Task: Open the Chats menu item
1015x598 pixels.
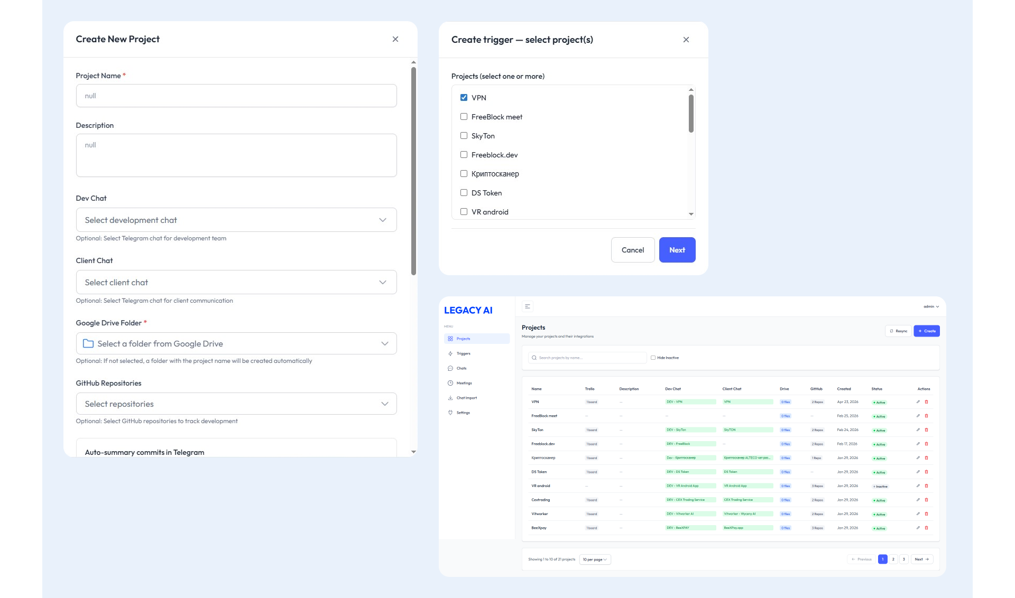Action: 477,368
